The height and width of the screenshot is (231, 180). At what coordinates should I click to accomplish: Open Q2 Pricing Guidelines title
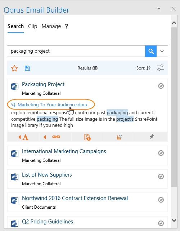[x=48, y=222]
